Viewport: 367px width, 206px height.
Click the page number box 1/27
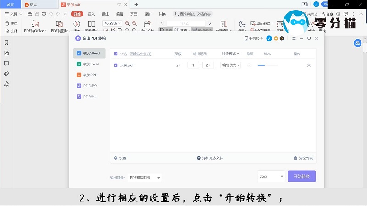pyautogui.click(x=186, y=23)
